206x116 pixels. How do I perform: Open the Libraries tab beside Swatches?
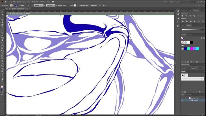[190, 35]
